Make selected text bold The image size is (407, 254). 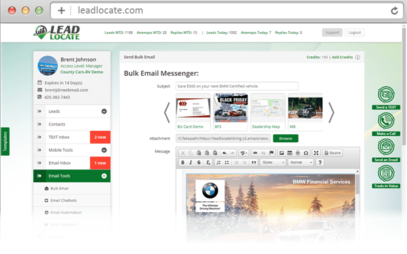[x=182, y=163]
